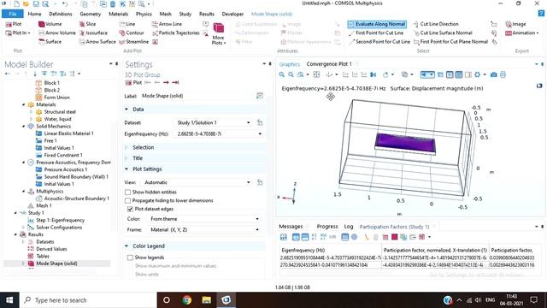
Task: Open the Log tab
Action: coord(349,226)
